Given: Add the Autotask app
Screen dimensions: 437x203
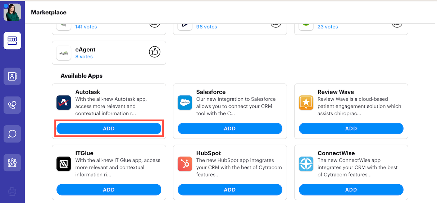Looking at the screenshot, I should (109, 128).
